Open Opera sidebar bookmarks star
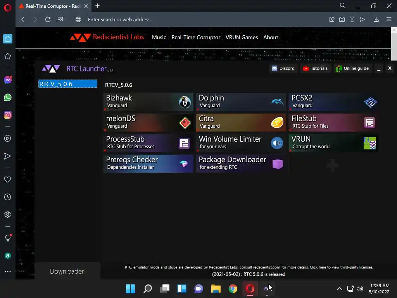The width and height of the screenshot is (397, 298). pyautogui.click(x=8, y=56)
